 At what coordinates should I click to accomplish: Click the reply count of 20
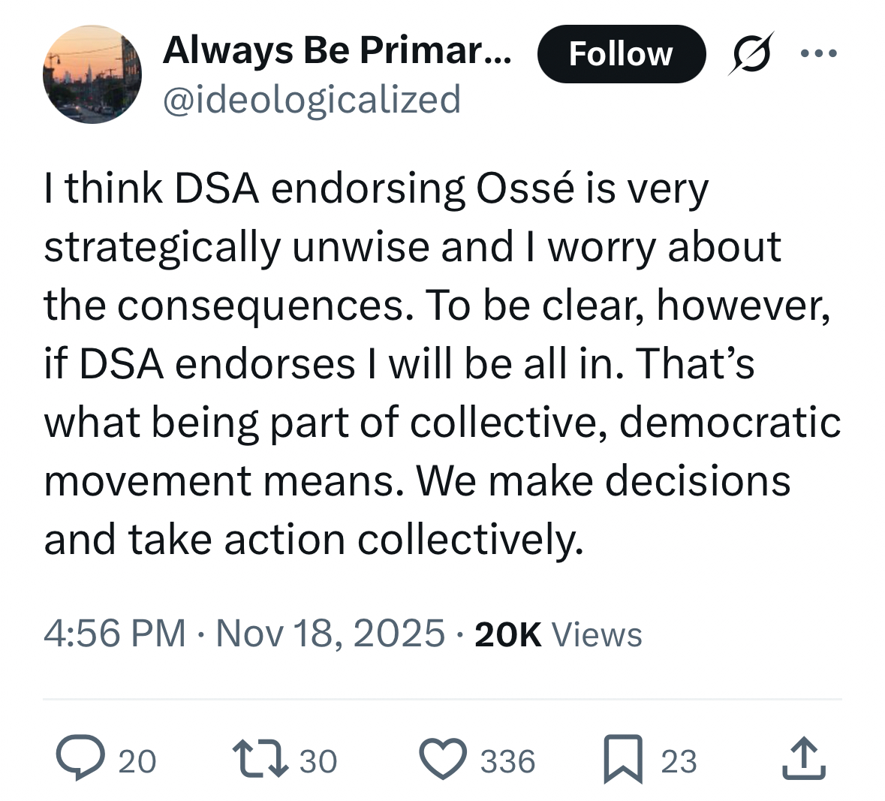coord(137,761)
